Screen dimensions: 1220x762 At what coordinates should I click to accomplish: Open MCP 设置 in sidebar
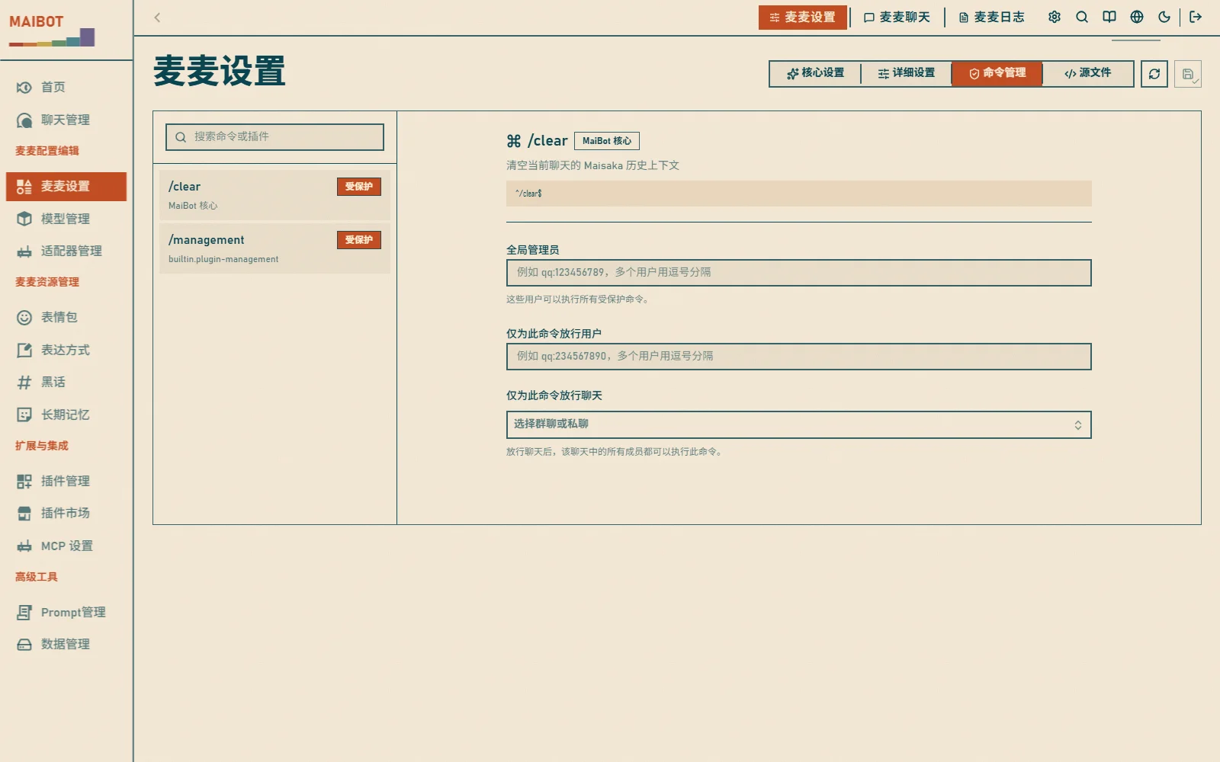(x=66, y=546)
